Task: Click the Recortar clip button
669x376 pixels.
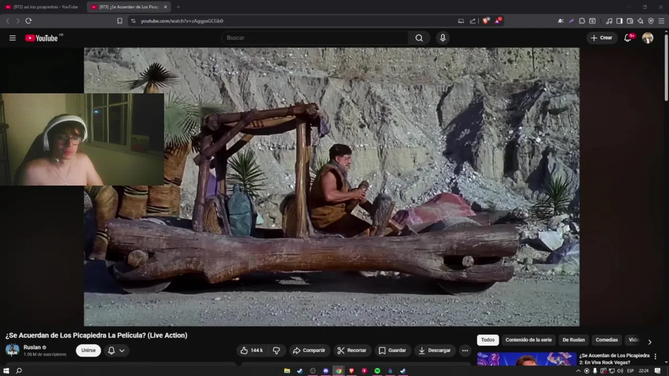Action: click(x=352, y=350)
